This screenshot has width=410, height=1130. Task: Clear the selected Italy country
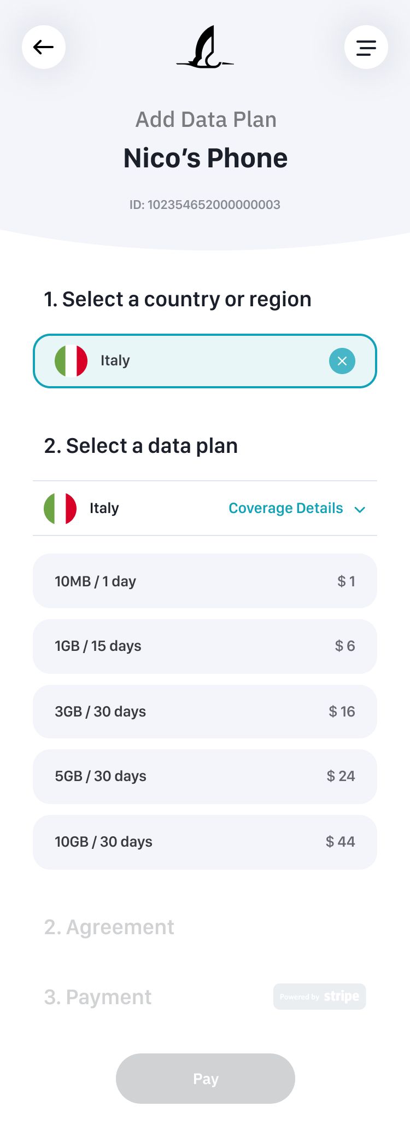coord(342,361)
